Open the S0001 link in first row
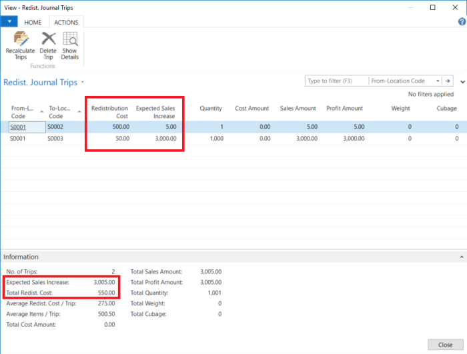Screen dimensions: 467x354 coord(17,127)
